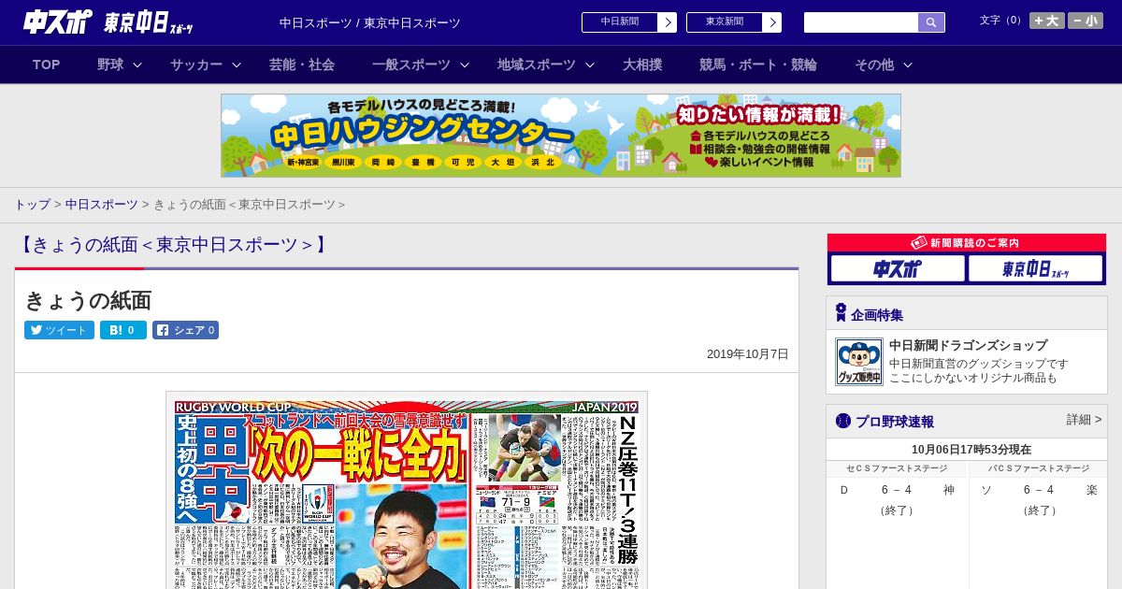Open the 一般スポーツ menu
1122x589 pixels.
pos(411,65)
